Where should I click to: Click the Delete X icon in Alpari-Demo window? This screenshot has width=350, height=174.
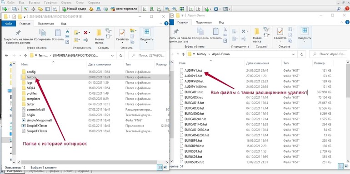[244, 31]
